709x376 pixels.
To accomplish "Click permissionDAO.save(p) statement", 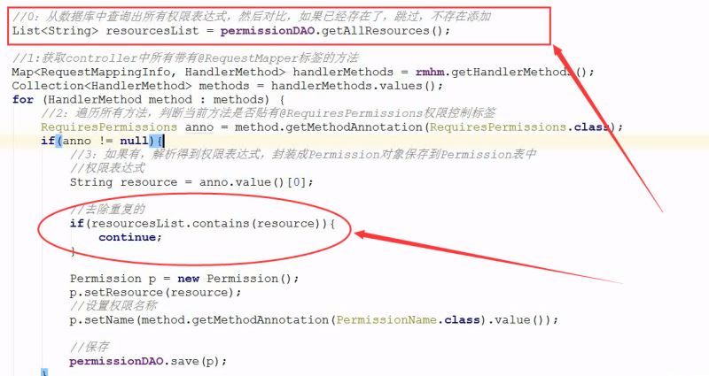I will coord(147,361).
